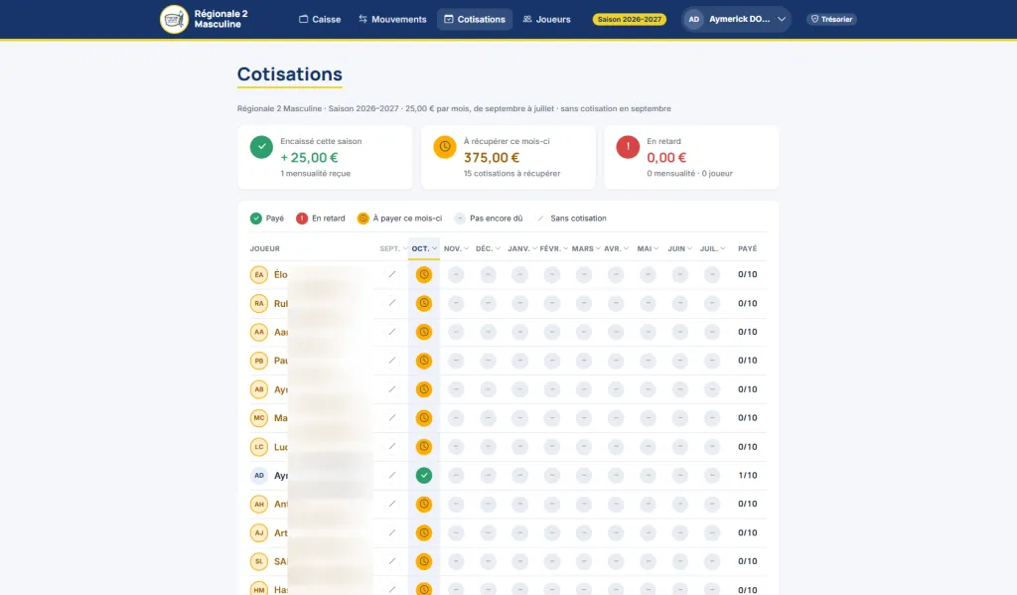
Task: Toggle October payment for AH player row
Action: pos(423,504)
